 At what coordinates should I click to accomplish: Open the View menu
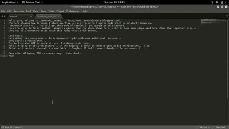[x=35, y=11]
